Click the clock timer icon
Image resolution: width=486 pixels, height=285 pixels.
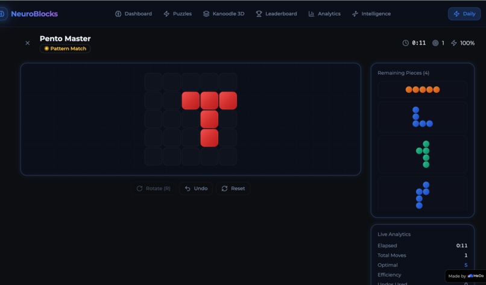point(405,43)
